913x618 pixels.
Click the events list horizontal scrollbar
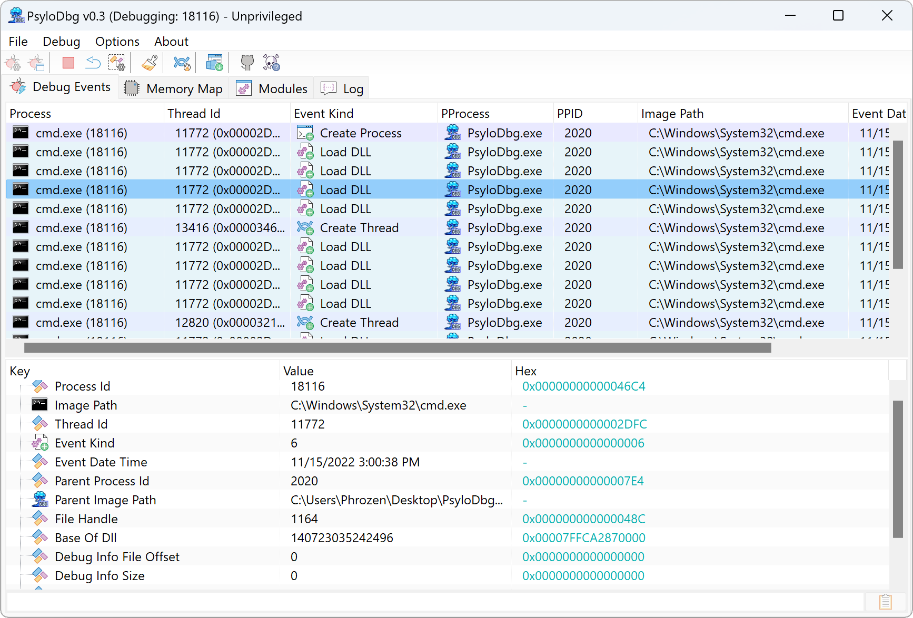click(398, 347)
